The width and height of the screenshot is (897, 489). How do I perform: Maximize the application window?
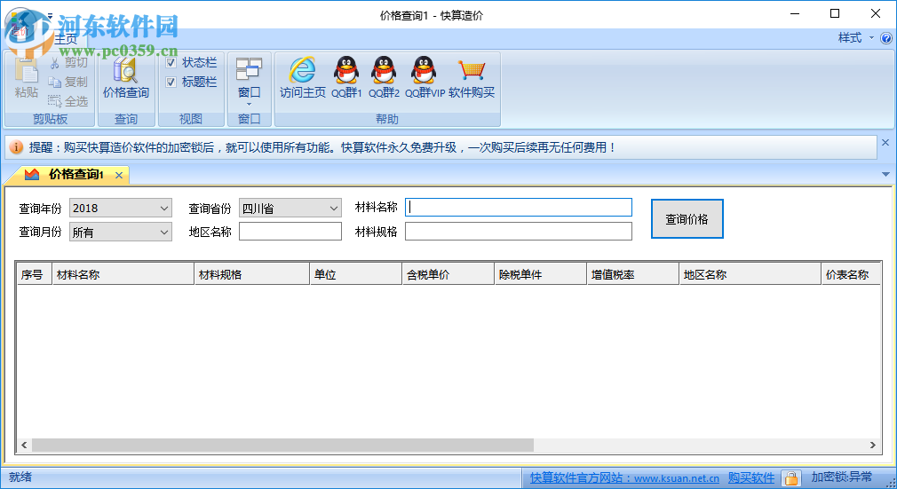point(835,13)
